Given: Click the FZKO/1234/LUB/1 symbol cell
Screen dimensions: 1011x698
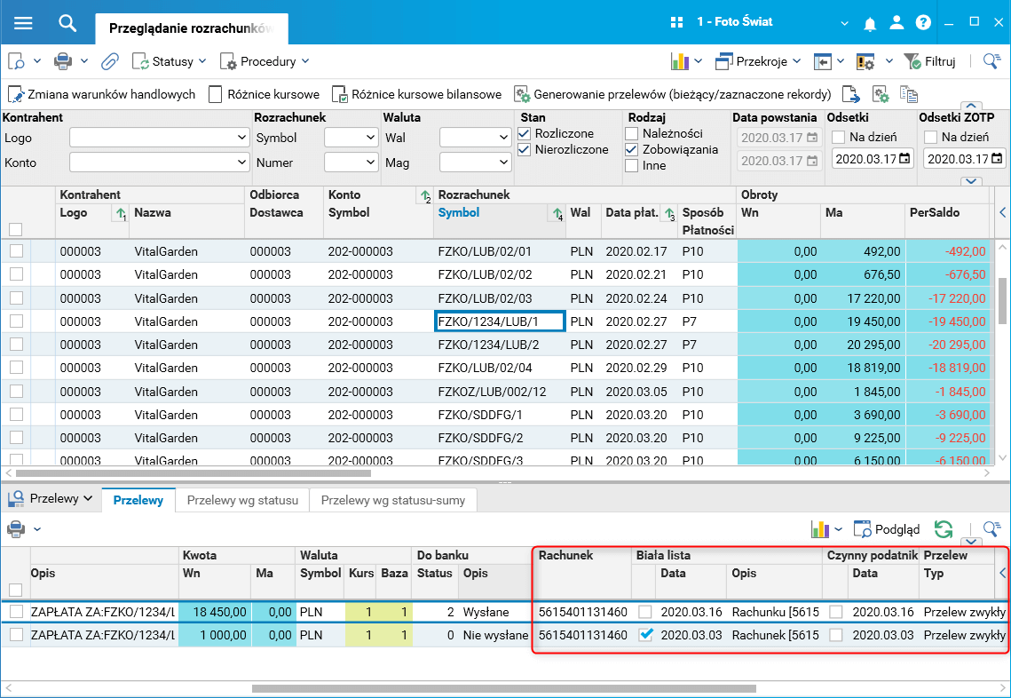Looking at the screenshot, I should [x=499, y=321].
